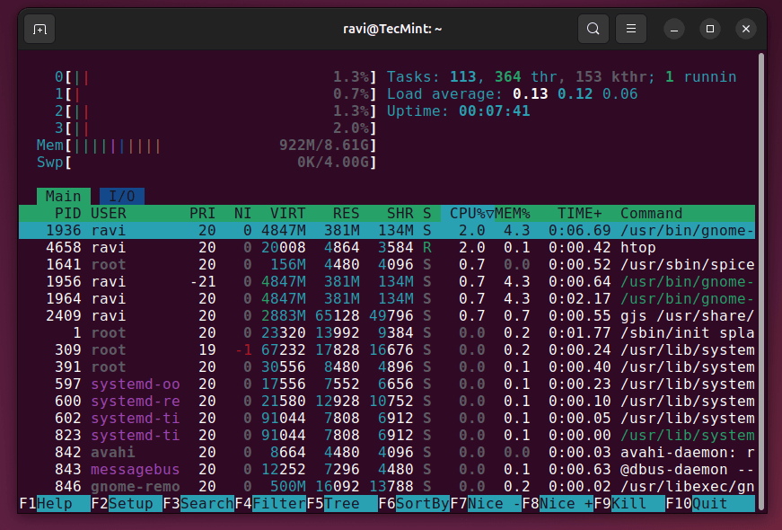Select the systemd-ti process row PID 602
782x530 pixels.
click(x=387, y=419)
